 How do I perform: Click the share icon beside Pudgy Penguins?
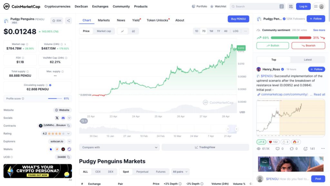[x=68, y=21]
